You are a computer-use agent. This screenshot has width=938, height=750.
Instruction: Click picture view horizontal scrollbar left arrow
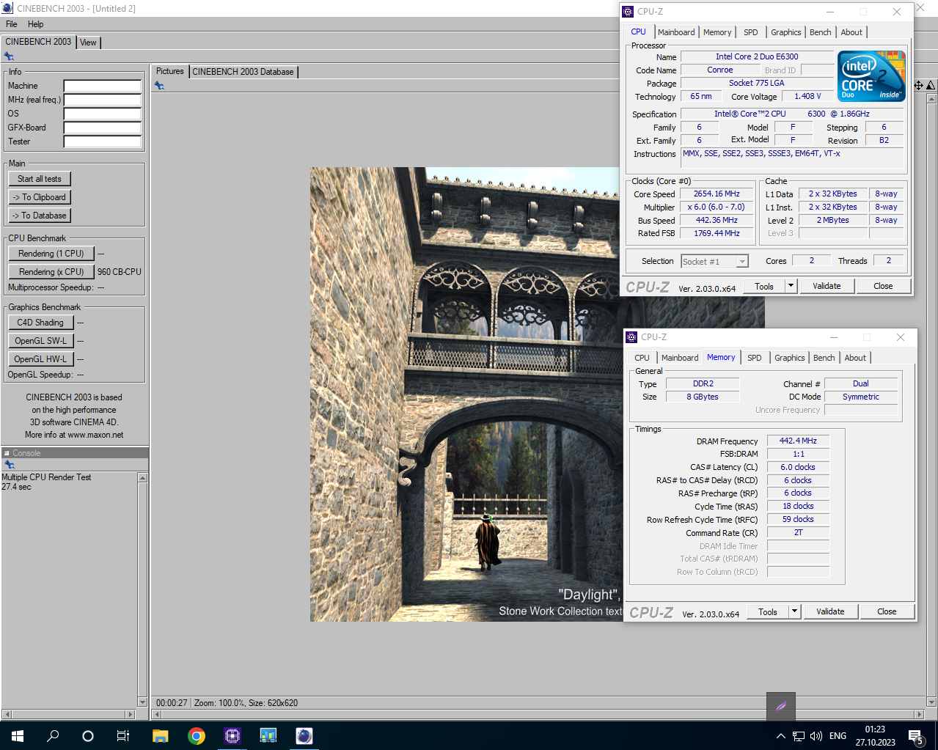coord(156,714)
